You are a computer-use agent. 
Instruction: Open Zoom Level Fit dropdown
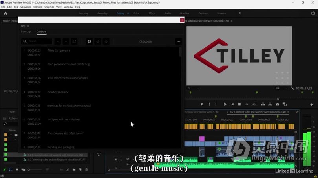pyautogui.click(x=193, y=88)
